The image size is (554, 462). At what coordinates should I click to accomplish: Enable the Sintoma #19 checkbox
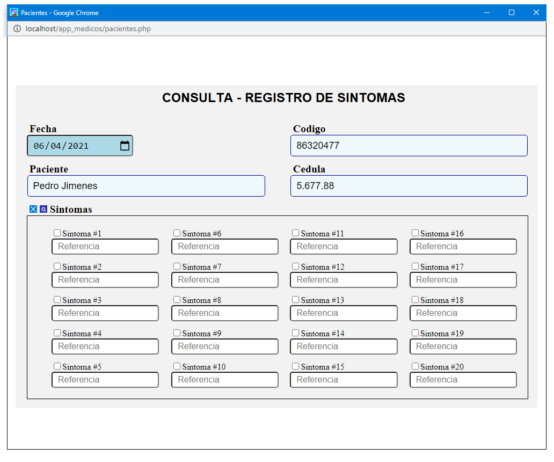(415, 333)
